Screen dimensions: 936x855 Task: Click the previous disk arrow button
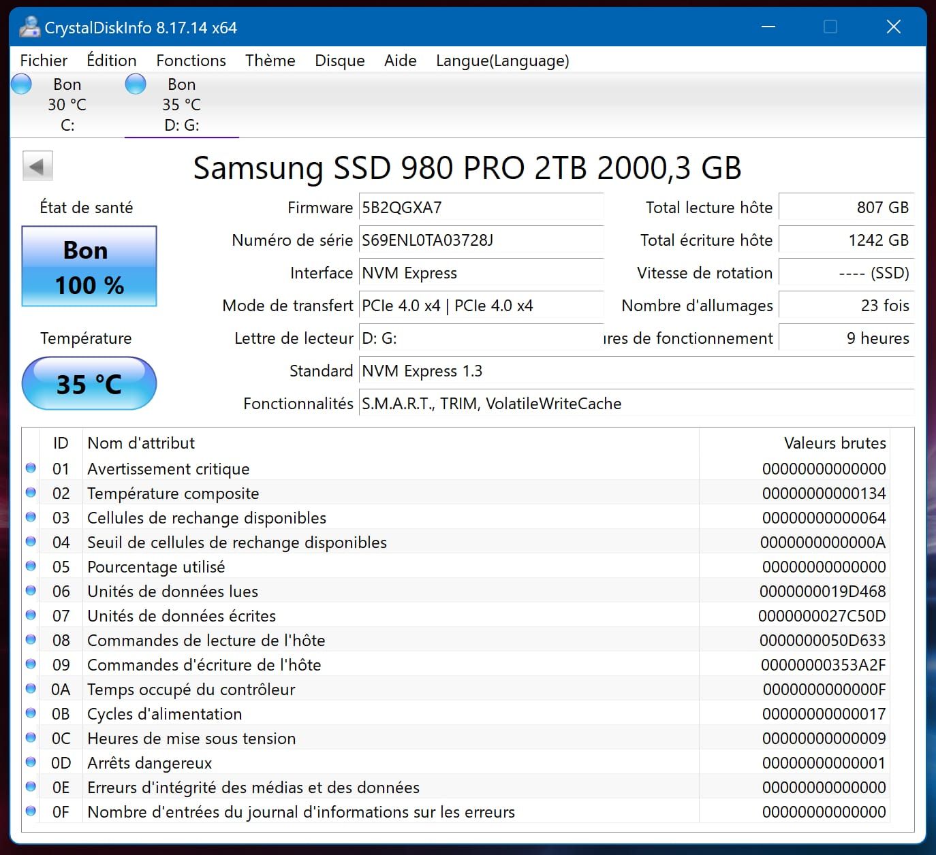tap(37, 167)
